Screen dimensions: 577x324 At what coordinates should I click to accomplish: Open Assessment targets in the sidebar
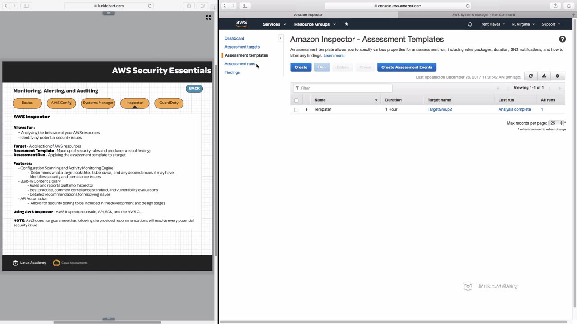click(242, 47)
